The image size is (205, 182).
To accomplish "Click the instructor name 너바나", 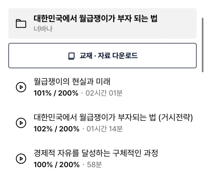I will [43, 29].
